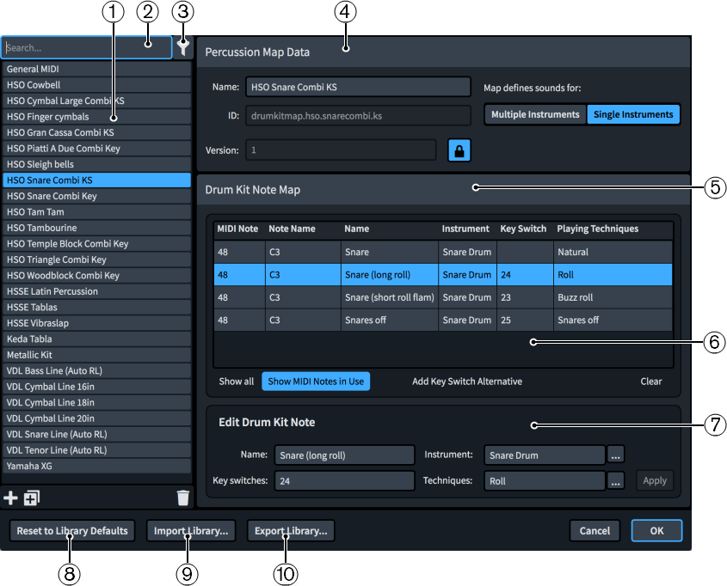The height and width of the screenshot is (586, 727).
Task: Apply the drum kit note edits
Action: pos(655,480)
